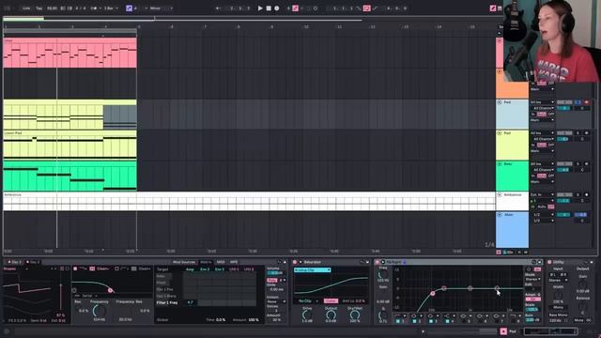Click the Utility Balance knob
Image resolution: width=601 pixels, height=338 pixels.
tap(582, 308)
